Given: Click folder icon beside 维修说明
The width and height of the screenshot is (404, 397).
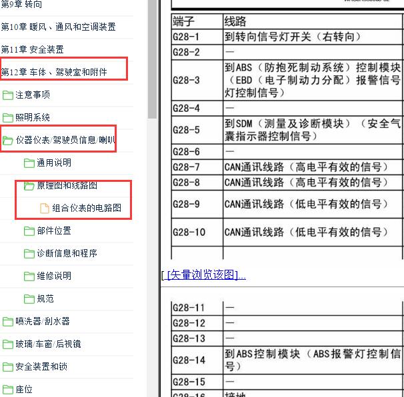Looking at the screenshot, I should (x=29, y=276).
